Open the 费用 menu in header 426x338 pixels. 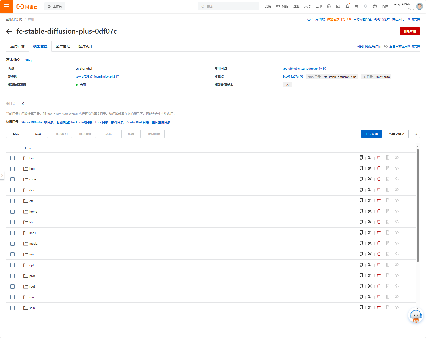click(x=268, y=6)
